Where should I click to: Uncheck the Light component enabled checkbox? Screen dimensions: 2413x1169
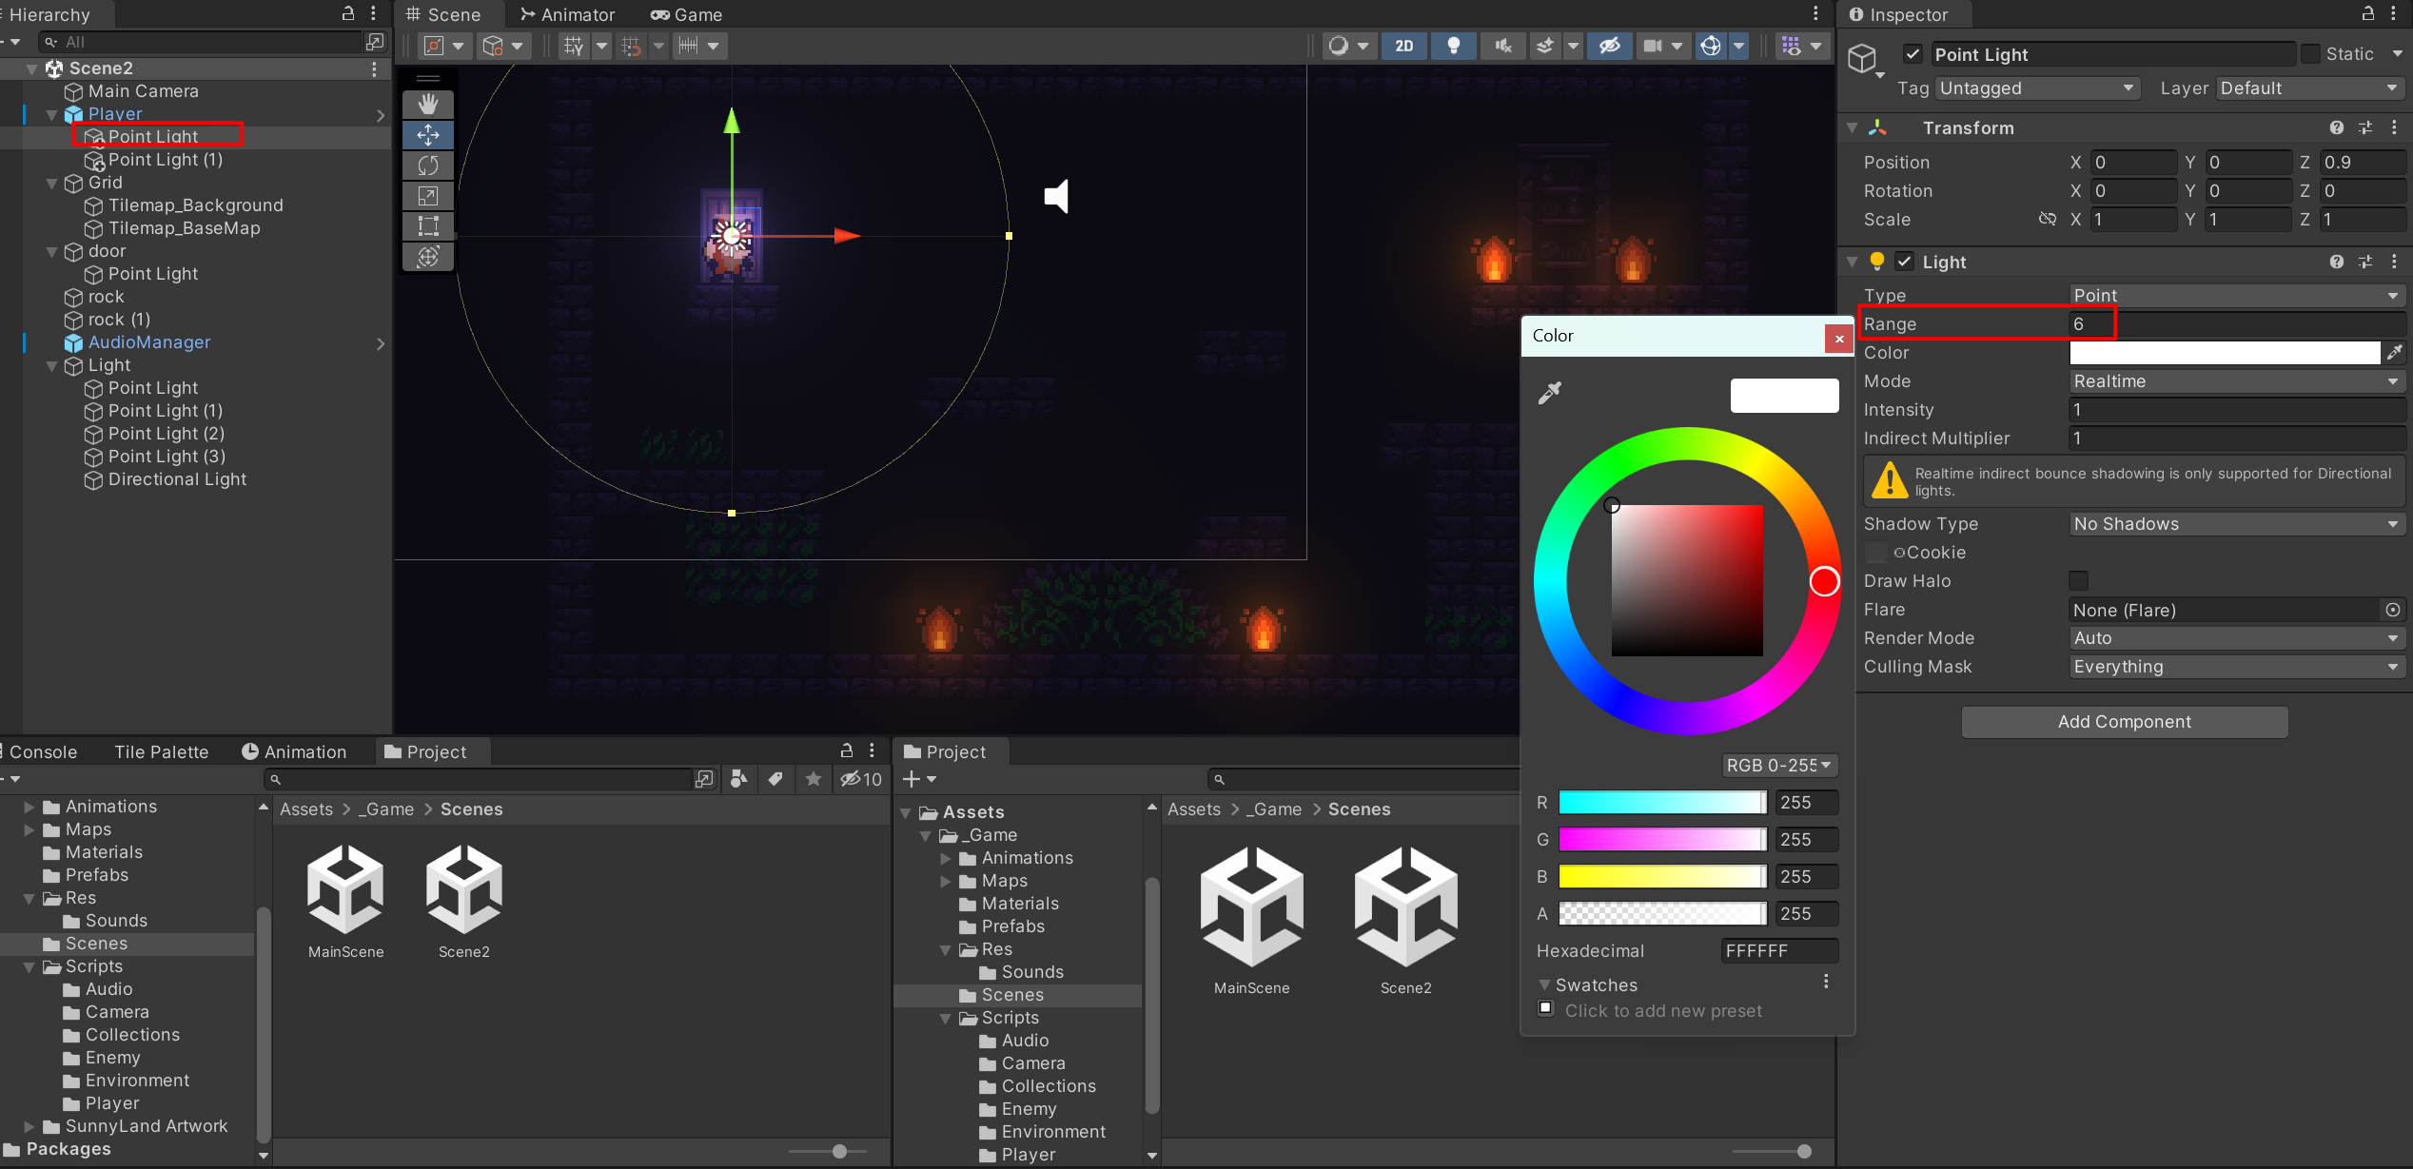click(x=1904, y=262)
